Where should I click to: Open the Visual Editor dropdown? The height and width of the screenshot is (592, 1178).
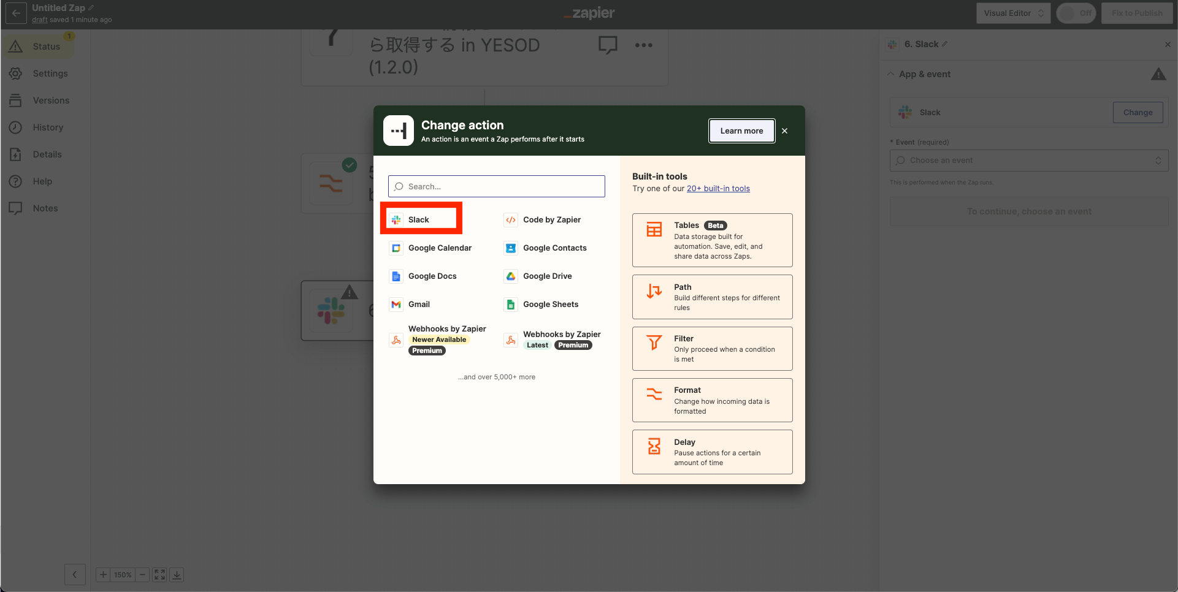(x=1013, y=13)
